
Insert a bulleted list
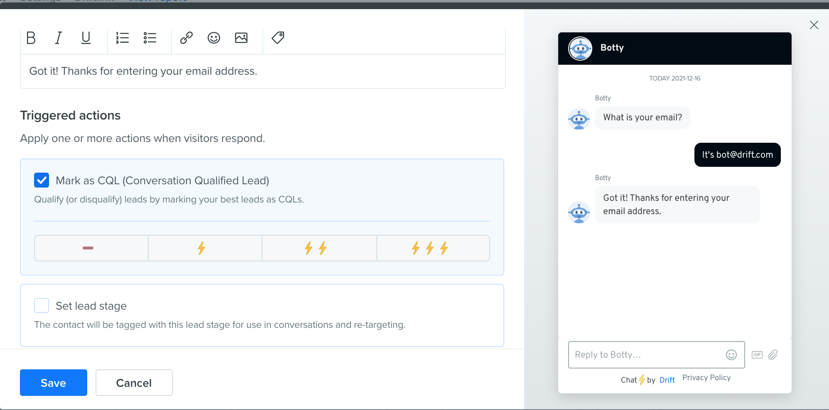[150, 38]
